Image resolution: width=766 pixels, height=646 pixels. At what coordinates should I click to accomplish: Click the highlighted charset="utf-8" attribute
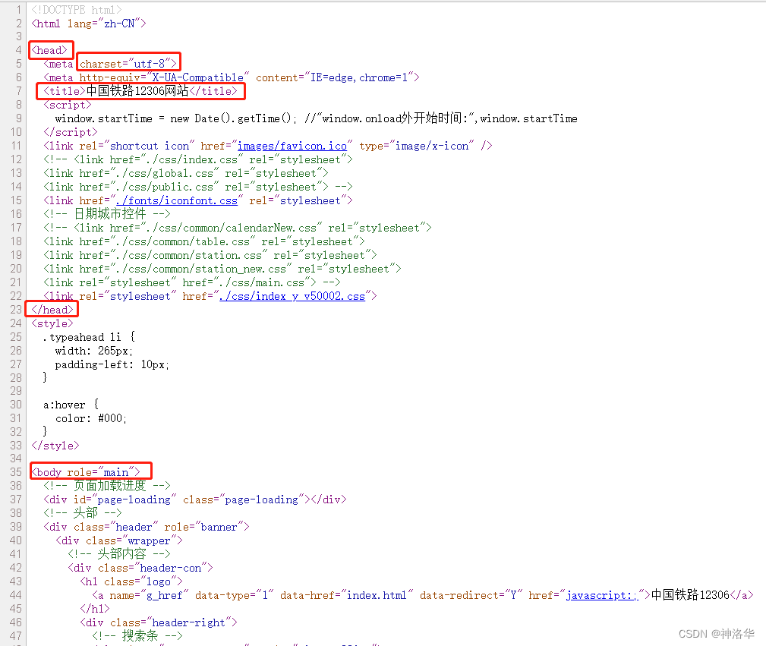click(x=128, y=63)
